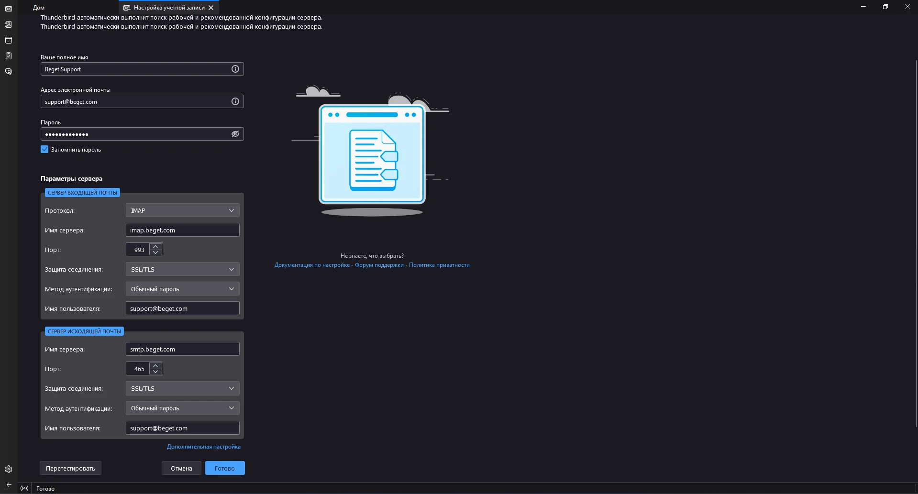Open the Mail space icon in sidebar
This screenshot has height=494, width=918.
pyautogui.click(x=9, y=9)
